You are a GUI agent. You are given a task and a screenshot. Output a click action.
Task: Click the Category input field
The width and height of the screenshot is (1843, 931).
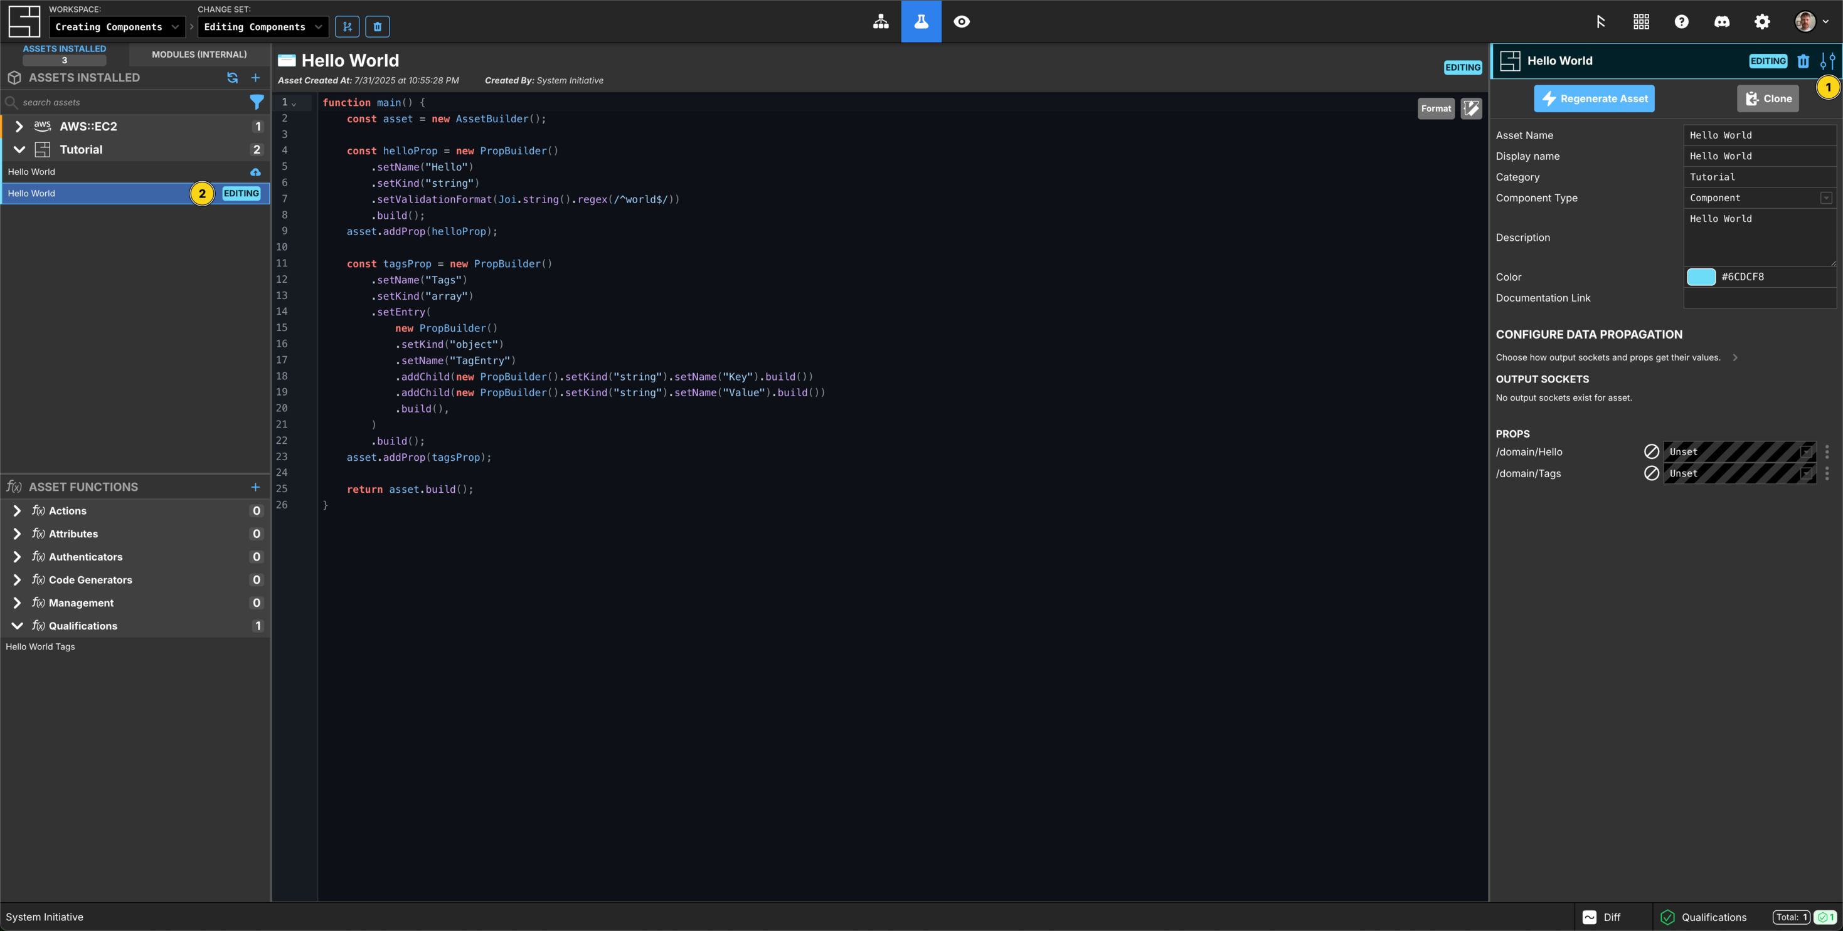click(x=1760, y=177)
